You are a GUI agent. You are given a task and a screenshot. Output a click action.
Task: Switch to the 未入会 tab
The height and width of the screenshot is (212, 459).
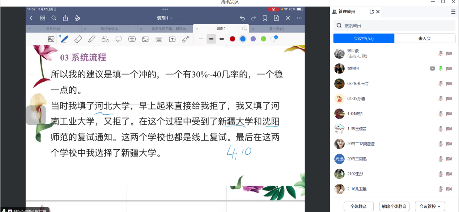coord(425,38)
